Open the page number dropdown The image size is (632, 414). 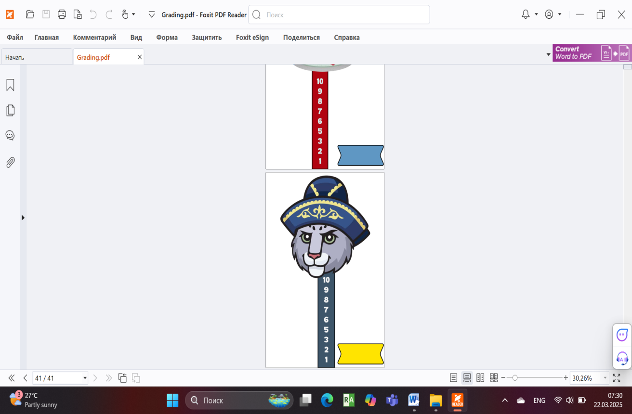point(85,378)
